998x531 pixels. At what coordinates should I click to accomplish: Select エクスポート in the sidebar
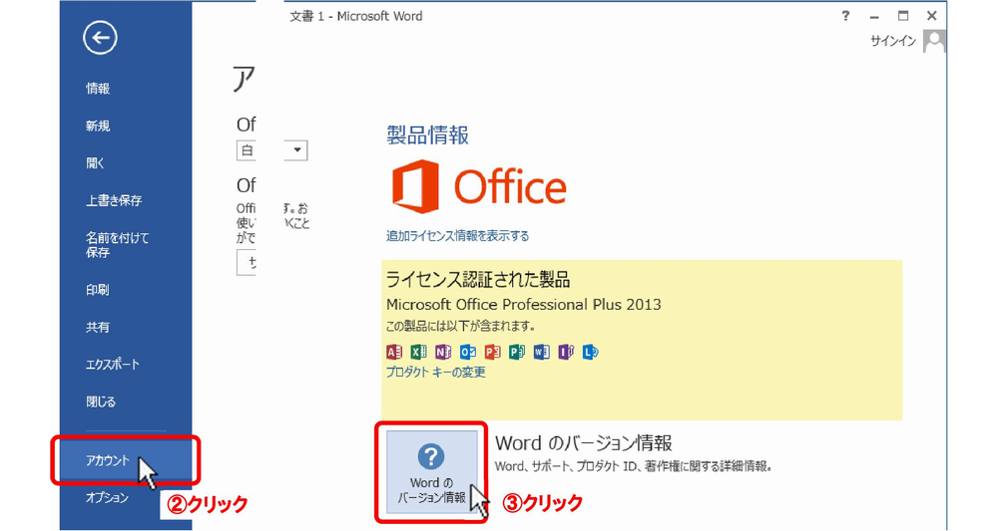point(113,365)
